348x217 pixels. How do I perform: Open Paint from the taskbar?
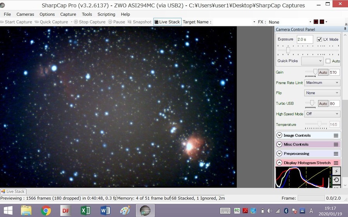tap(125, 210)
